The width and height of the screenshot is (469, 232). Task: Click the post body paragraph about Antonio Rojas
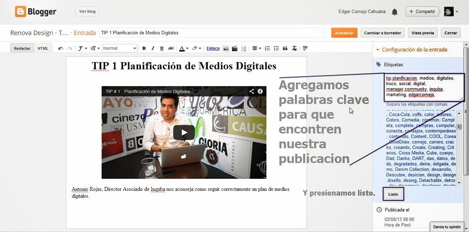click(x=181, y=193)
